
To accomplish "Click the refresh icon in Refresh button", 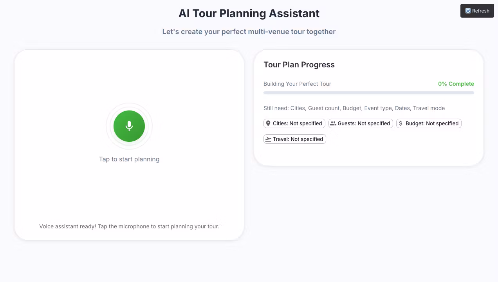I will (x=468, y=11).
